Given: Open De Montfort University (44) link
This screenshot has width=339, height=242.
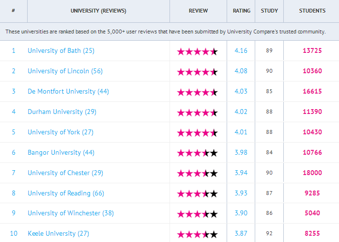Looking at the screenshot, I should click(68, 91).
